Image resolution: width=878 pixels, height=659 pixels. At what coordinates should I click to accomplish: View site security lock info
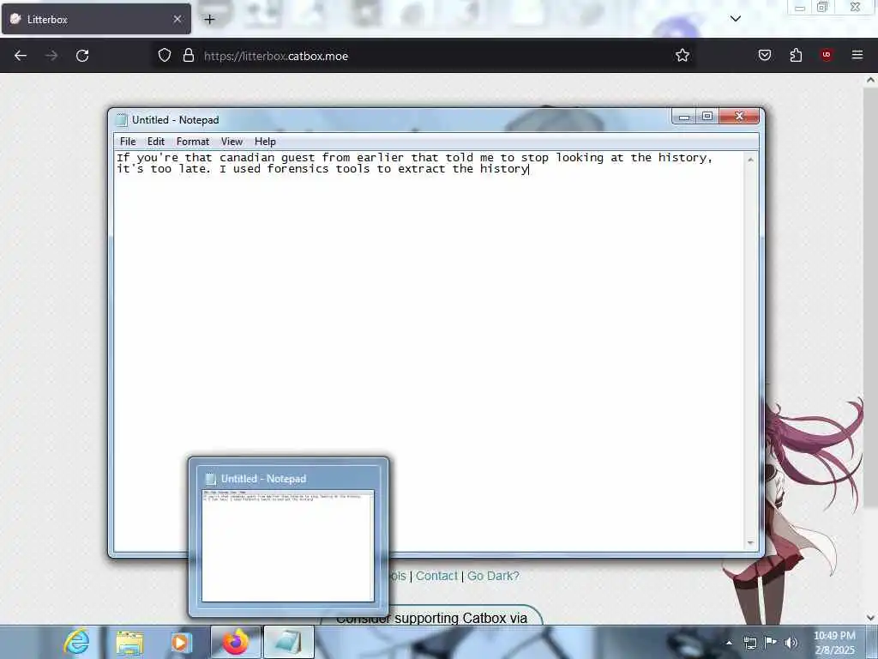click(x=189, y=56)
